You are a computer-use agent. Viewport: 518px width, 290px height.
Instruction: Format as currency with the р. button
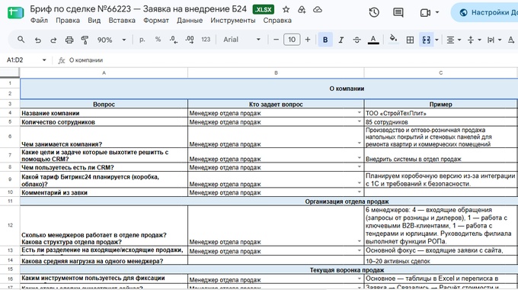pos(142,40)
